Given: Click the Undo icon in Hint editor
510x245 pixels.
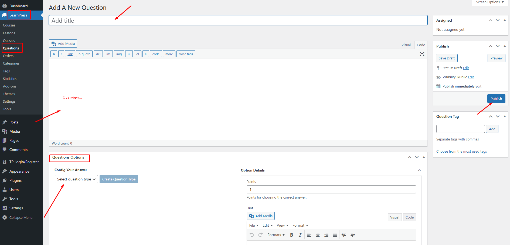Looking at the screenshot, I should [x=252, y=235].
